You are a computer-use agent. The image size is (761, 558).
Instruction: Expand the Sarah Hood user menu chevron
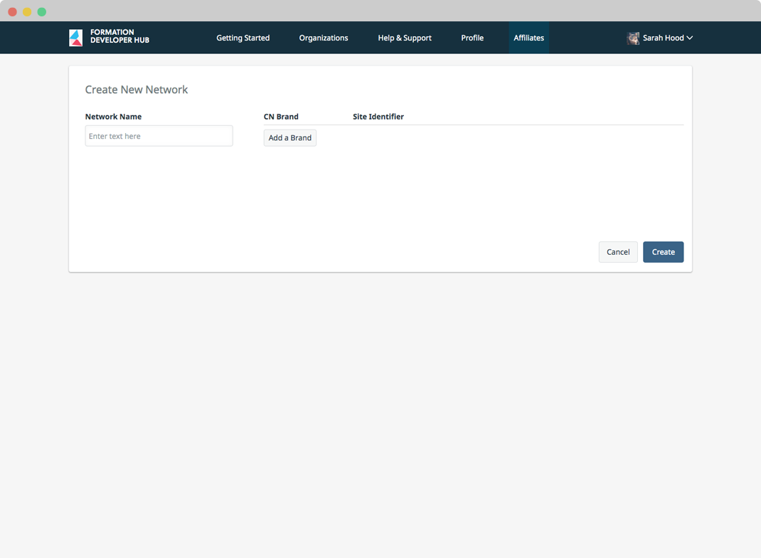(x=690, y=38)
